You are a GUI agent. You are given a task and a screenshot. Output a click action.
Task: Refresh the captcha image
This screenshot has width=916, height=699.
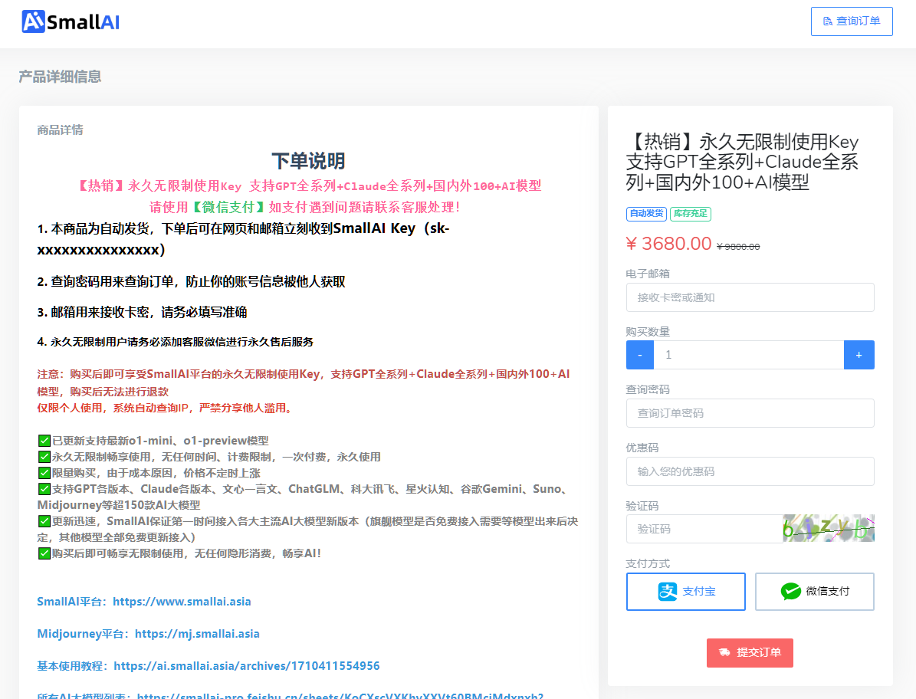pos(829,529)
